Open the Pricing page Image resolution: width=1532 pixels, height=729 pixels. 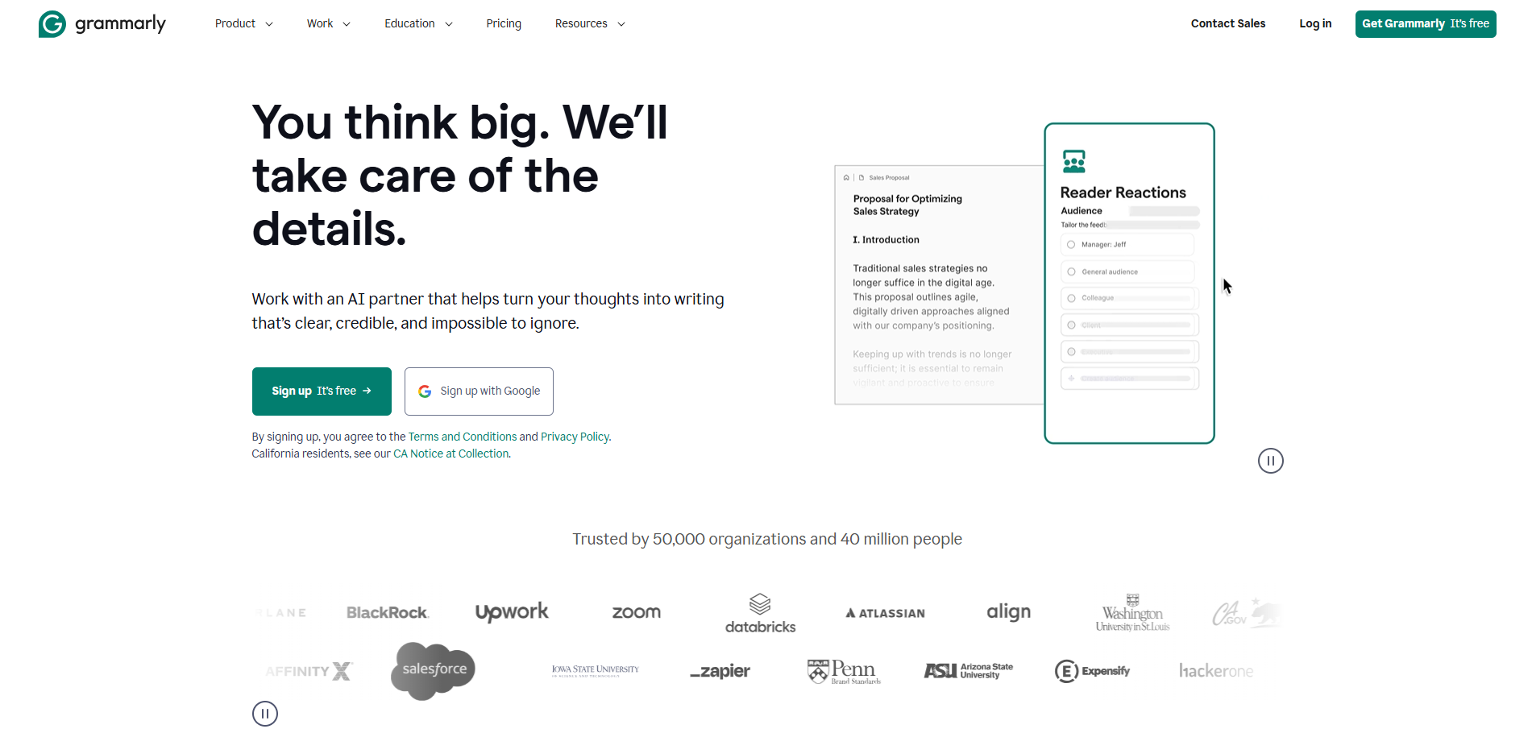(x=504, y=23)
